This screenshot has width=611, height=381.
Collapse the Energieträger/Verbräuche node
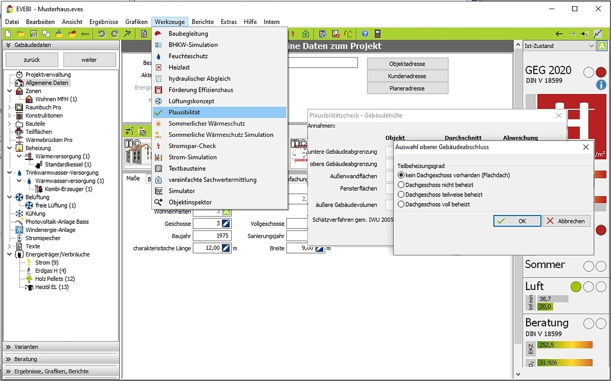click(x=10, y=254)
